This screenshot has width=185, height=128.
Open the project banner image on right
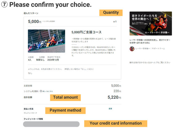point(150,23)
